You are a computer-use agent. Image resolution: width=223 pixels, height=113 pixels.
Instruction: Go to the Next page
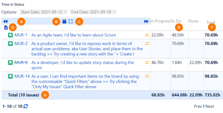click(x=210, y=106)
